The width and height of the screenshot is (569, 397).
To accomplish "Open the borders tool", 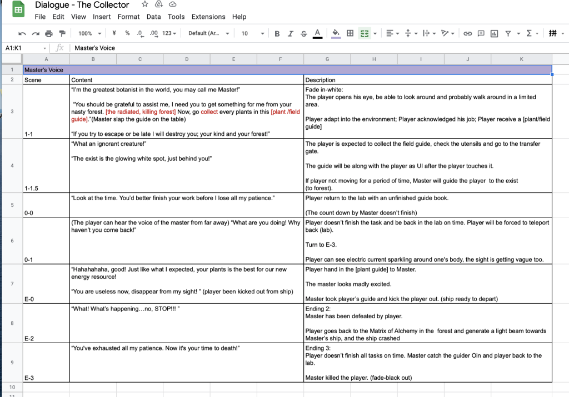I will (350, 33).
